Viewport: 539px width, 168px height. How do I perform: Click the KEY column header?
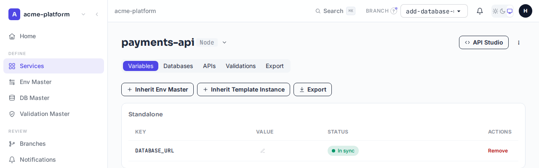pyautogui.click(x=141, y=132)
